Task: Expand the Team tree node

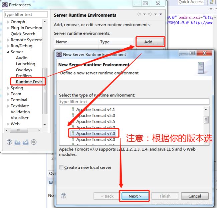Action: (8, 94)
